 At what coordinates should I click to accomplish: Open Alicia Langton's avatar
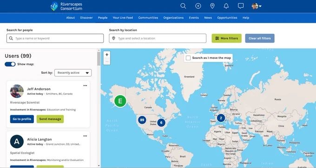17,142
